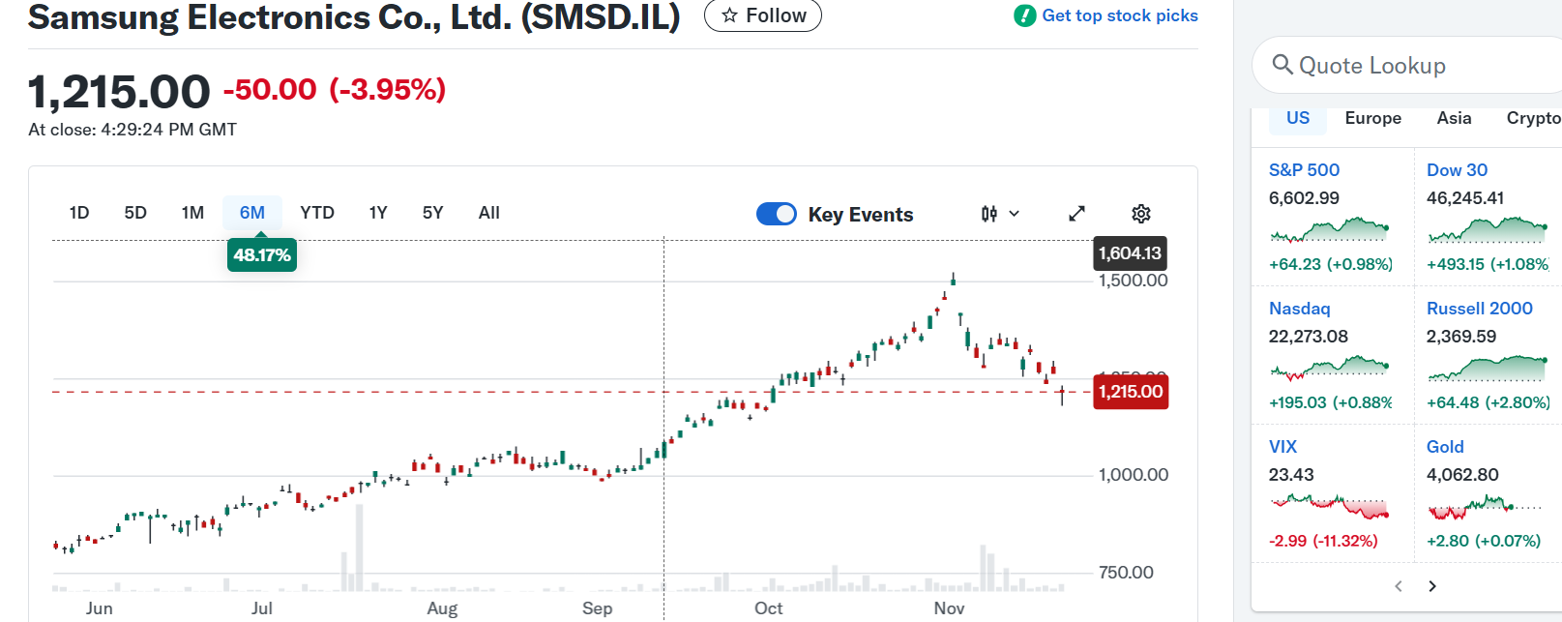This screenshot has height=622, width=1562.
Task: Select the 1D time range
Action: point(79,213)
